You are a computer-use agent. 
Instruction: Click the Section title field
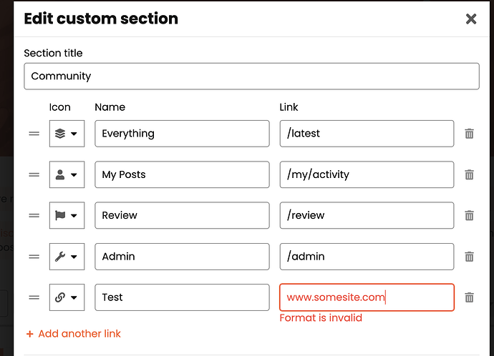(251, 76)
